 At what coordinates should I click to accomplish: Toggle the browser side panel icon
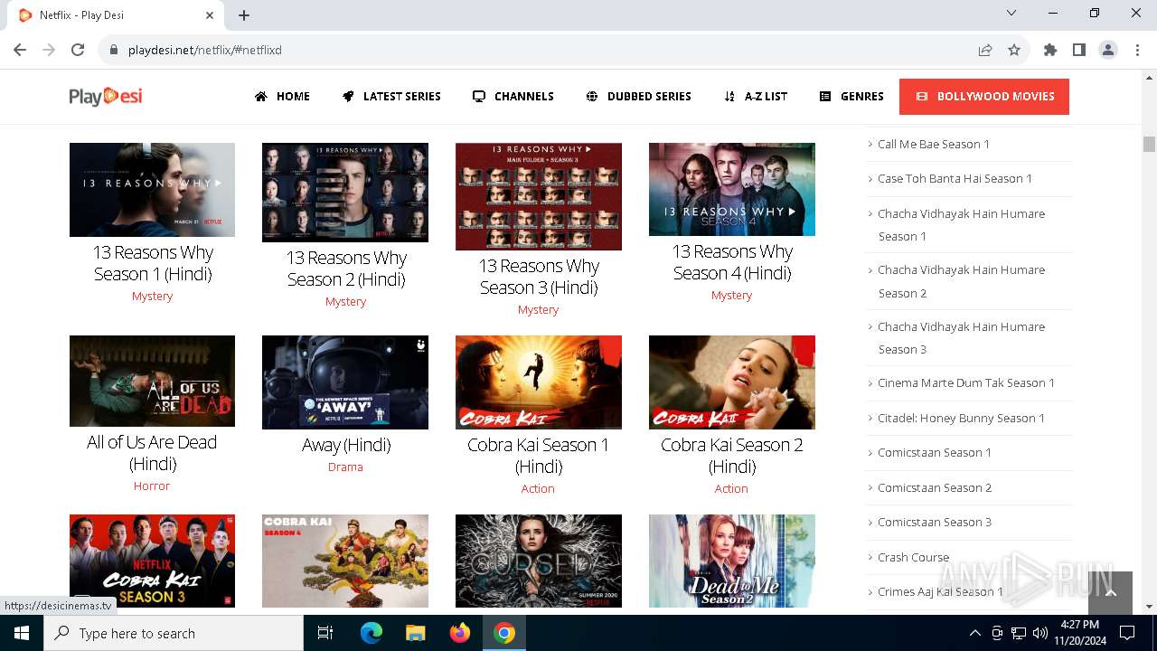pos(1079,50)
